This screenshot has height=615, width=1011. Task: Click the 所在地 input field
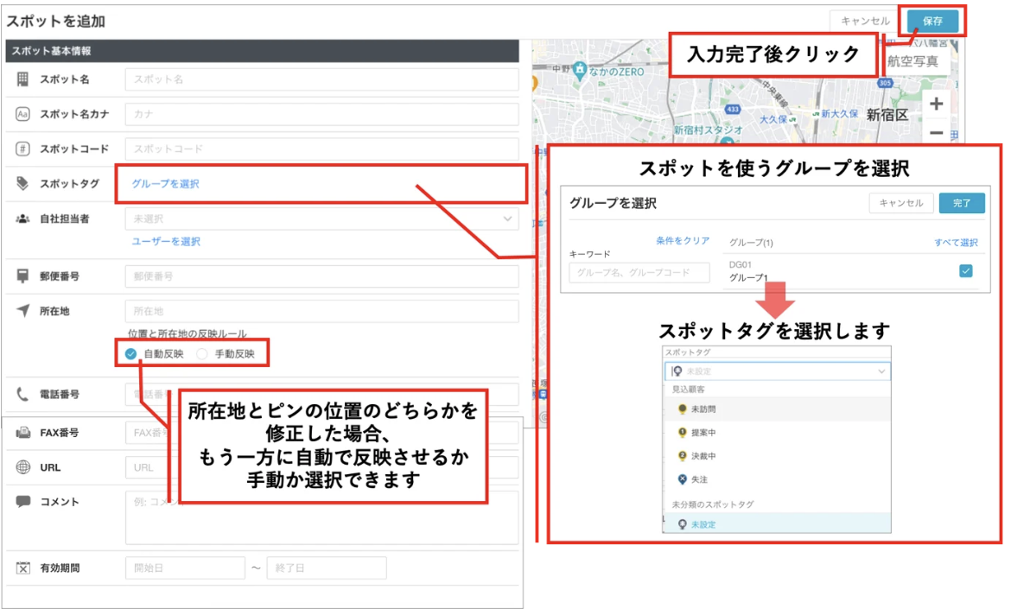click(321, 311)
